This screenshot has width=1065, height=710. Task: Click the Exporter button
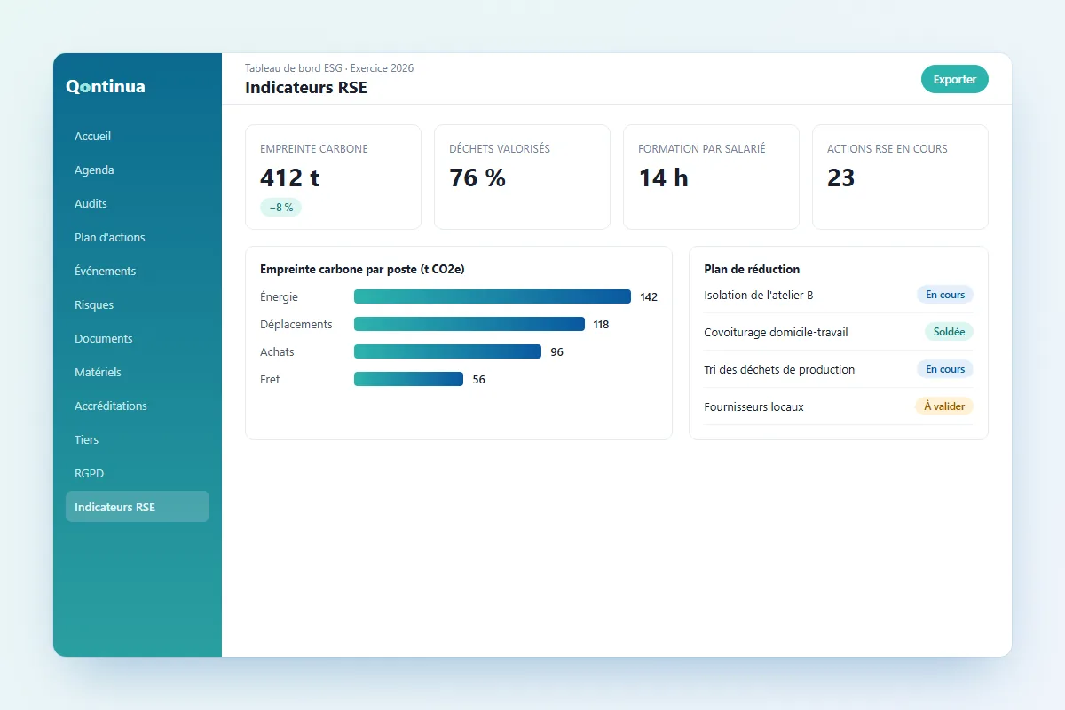click(x=955, y=79)
